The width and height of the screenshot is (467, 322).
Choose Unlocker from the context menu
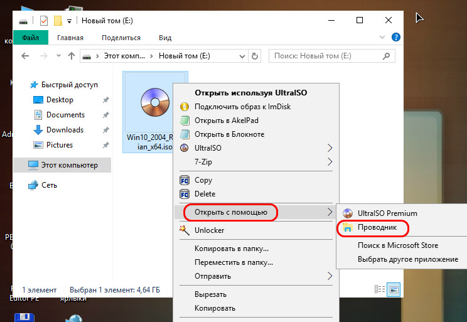[x=256, y=230]
